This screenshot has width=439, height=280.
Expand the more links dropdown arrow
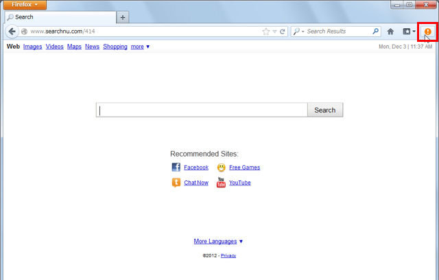[148, 47]
